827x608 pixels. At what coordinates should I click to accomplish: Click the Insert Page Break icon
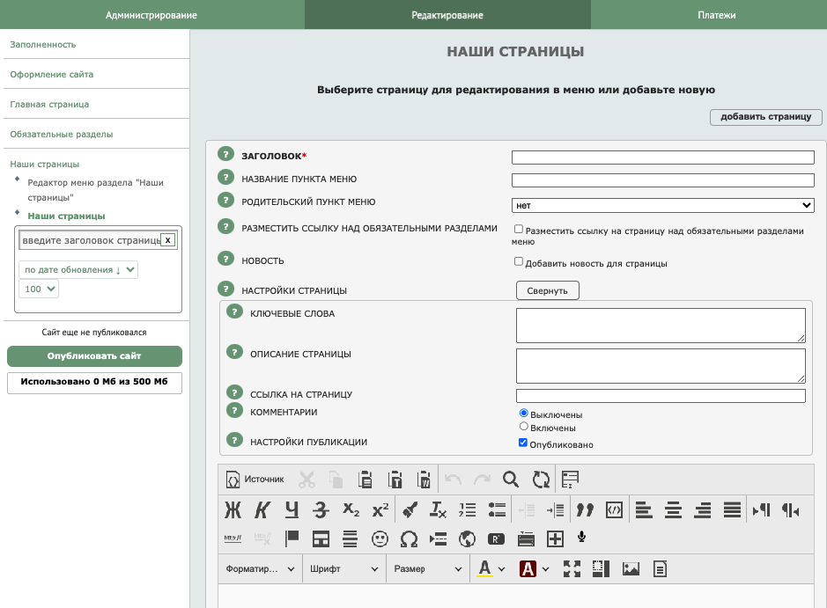coord(439,538)
